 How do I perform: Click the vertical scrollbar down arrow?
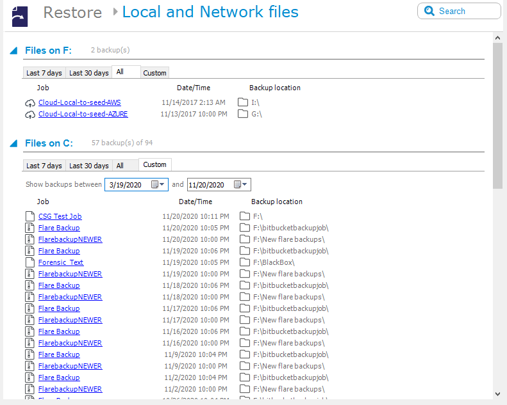(497, 393)
